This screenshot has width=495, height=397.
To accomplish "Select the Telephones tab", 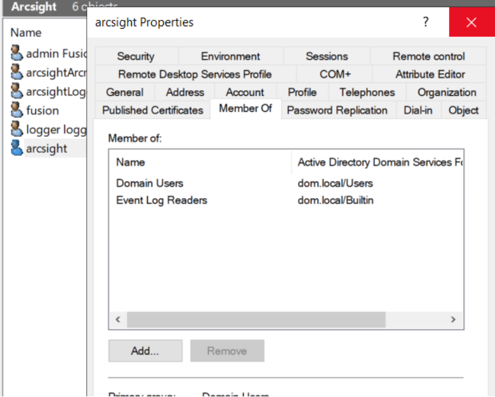I will (x=367, y=92).
